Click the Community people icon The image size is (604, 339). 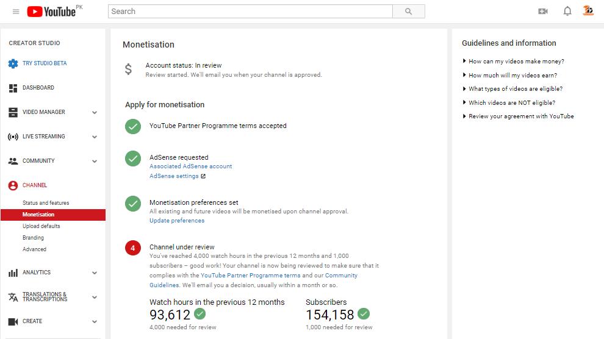click(13, 161)
